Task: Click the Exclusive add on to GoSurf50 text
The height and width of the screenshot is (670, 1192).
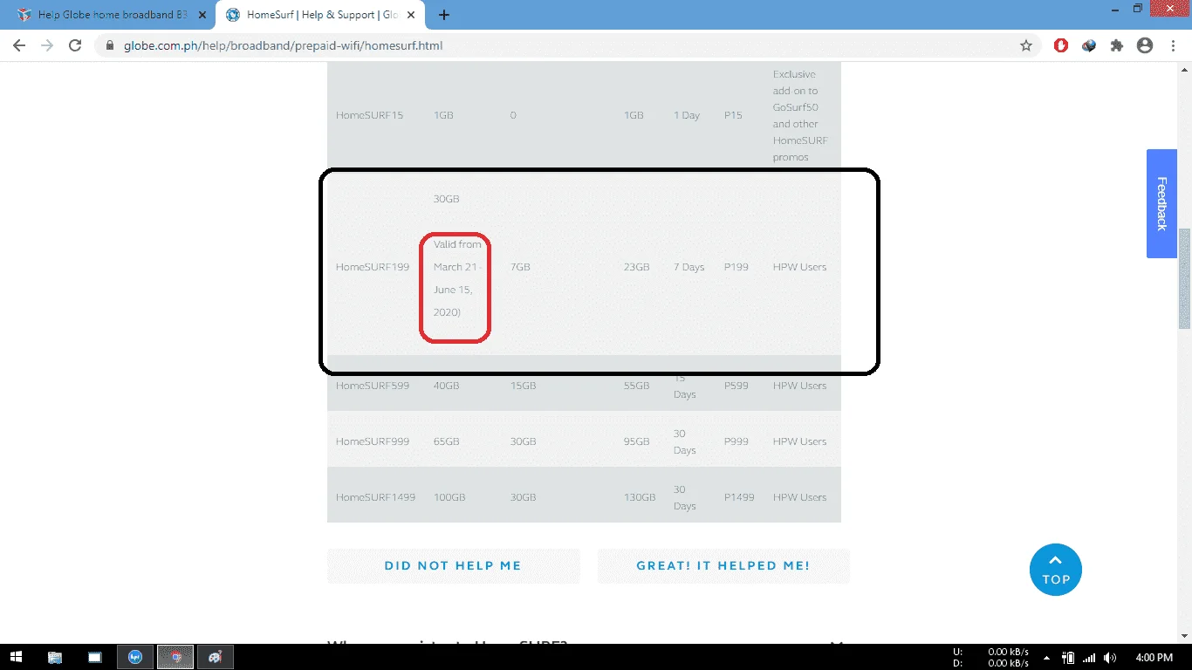Action: [800, 115]
